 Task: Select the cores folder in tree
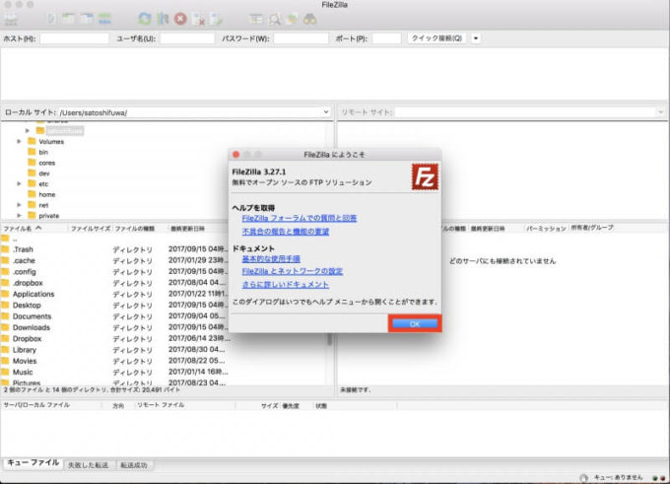pos(46,163)
